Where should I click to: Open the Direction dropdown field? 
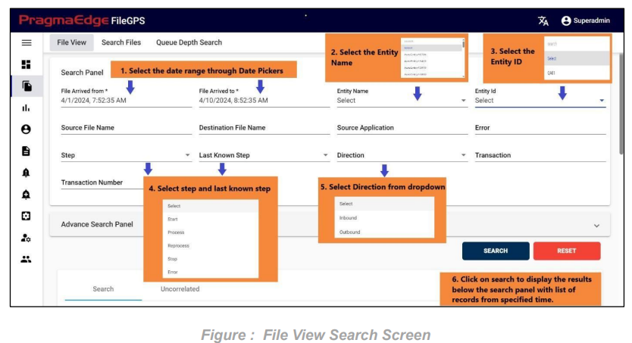click(402, 155)
